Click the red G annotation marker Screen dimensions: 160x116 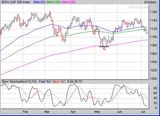(104, 49)
